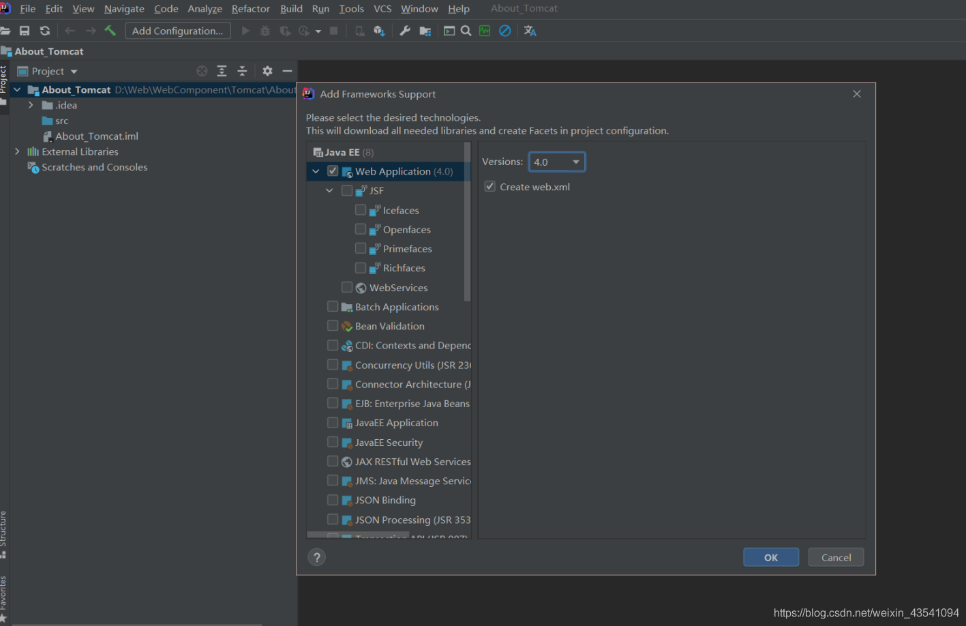The image size is (966, 626).
Task: Open the Add Configuration dropdown
Action: coord(178,31)
